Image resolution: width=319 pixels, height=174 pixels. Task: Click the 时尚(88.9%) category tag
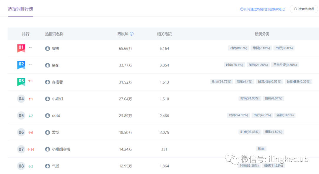point(238,48)
